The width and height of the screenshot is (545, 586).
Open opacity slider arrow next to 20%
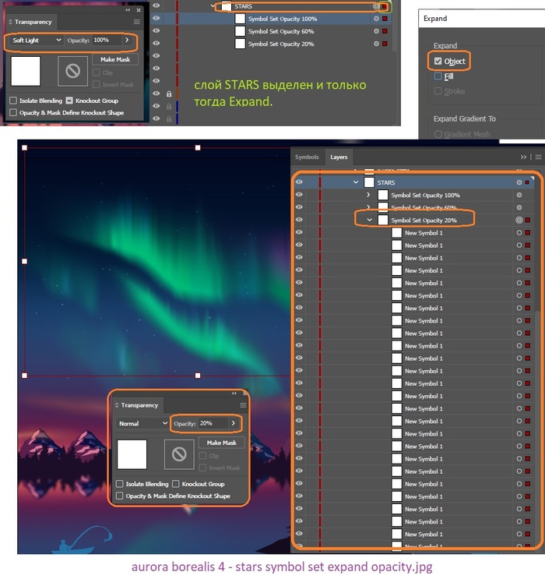tap(233, 423)
